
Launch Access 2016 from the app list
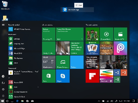coord(23,82)
